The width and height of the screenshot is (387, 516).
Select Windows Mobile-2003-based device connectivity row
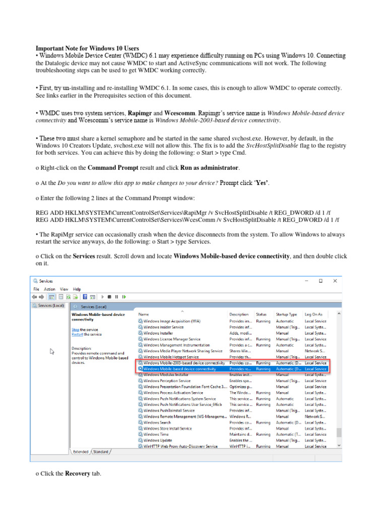click(233, 363)
